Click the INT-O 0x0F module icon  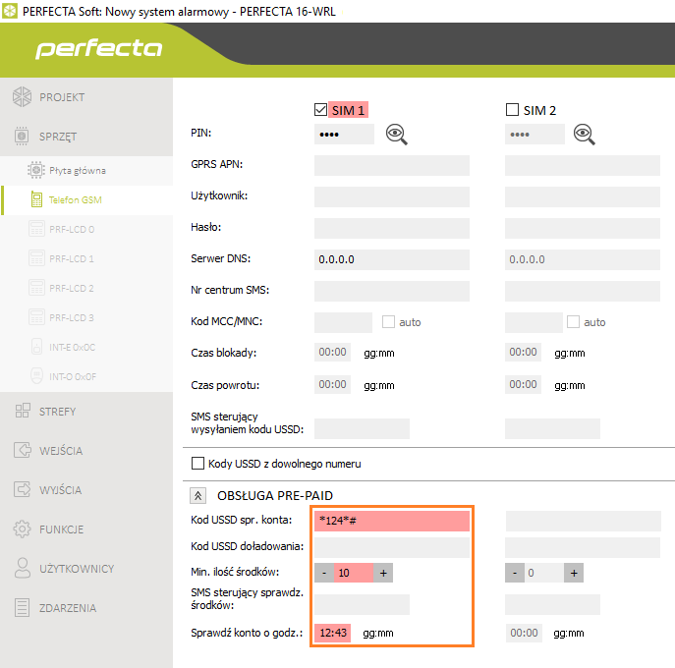[x=37, y=375]
